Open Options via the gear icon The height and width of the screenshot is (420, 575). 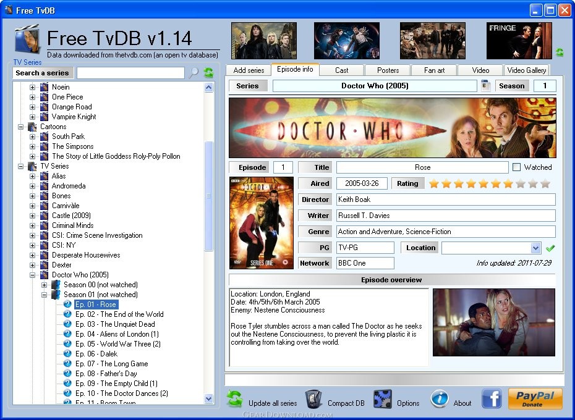[383, 399]
